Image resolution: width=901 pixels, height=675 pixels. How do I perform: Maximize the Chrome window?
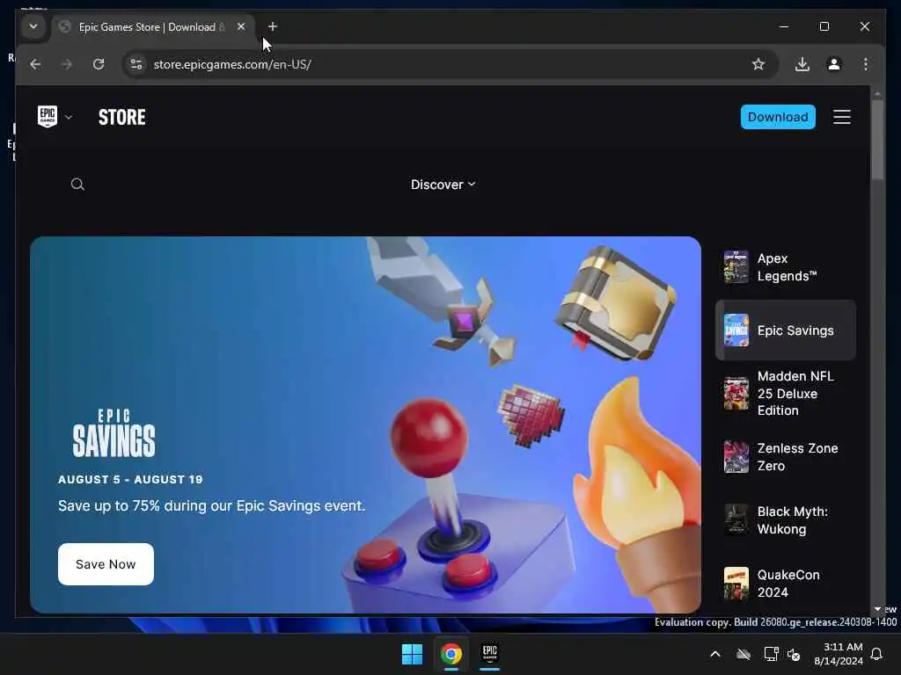(824, 26)
